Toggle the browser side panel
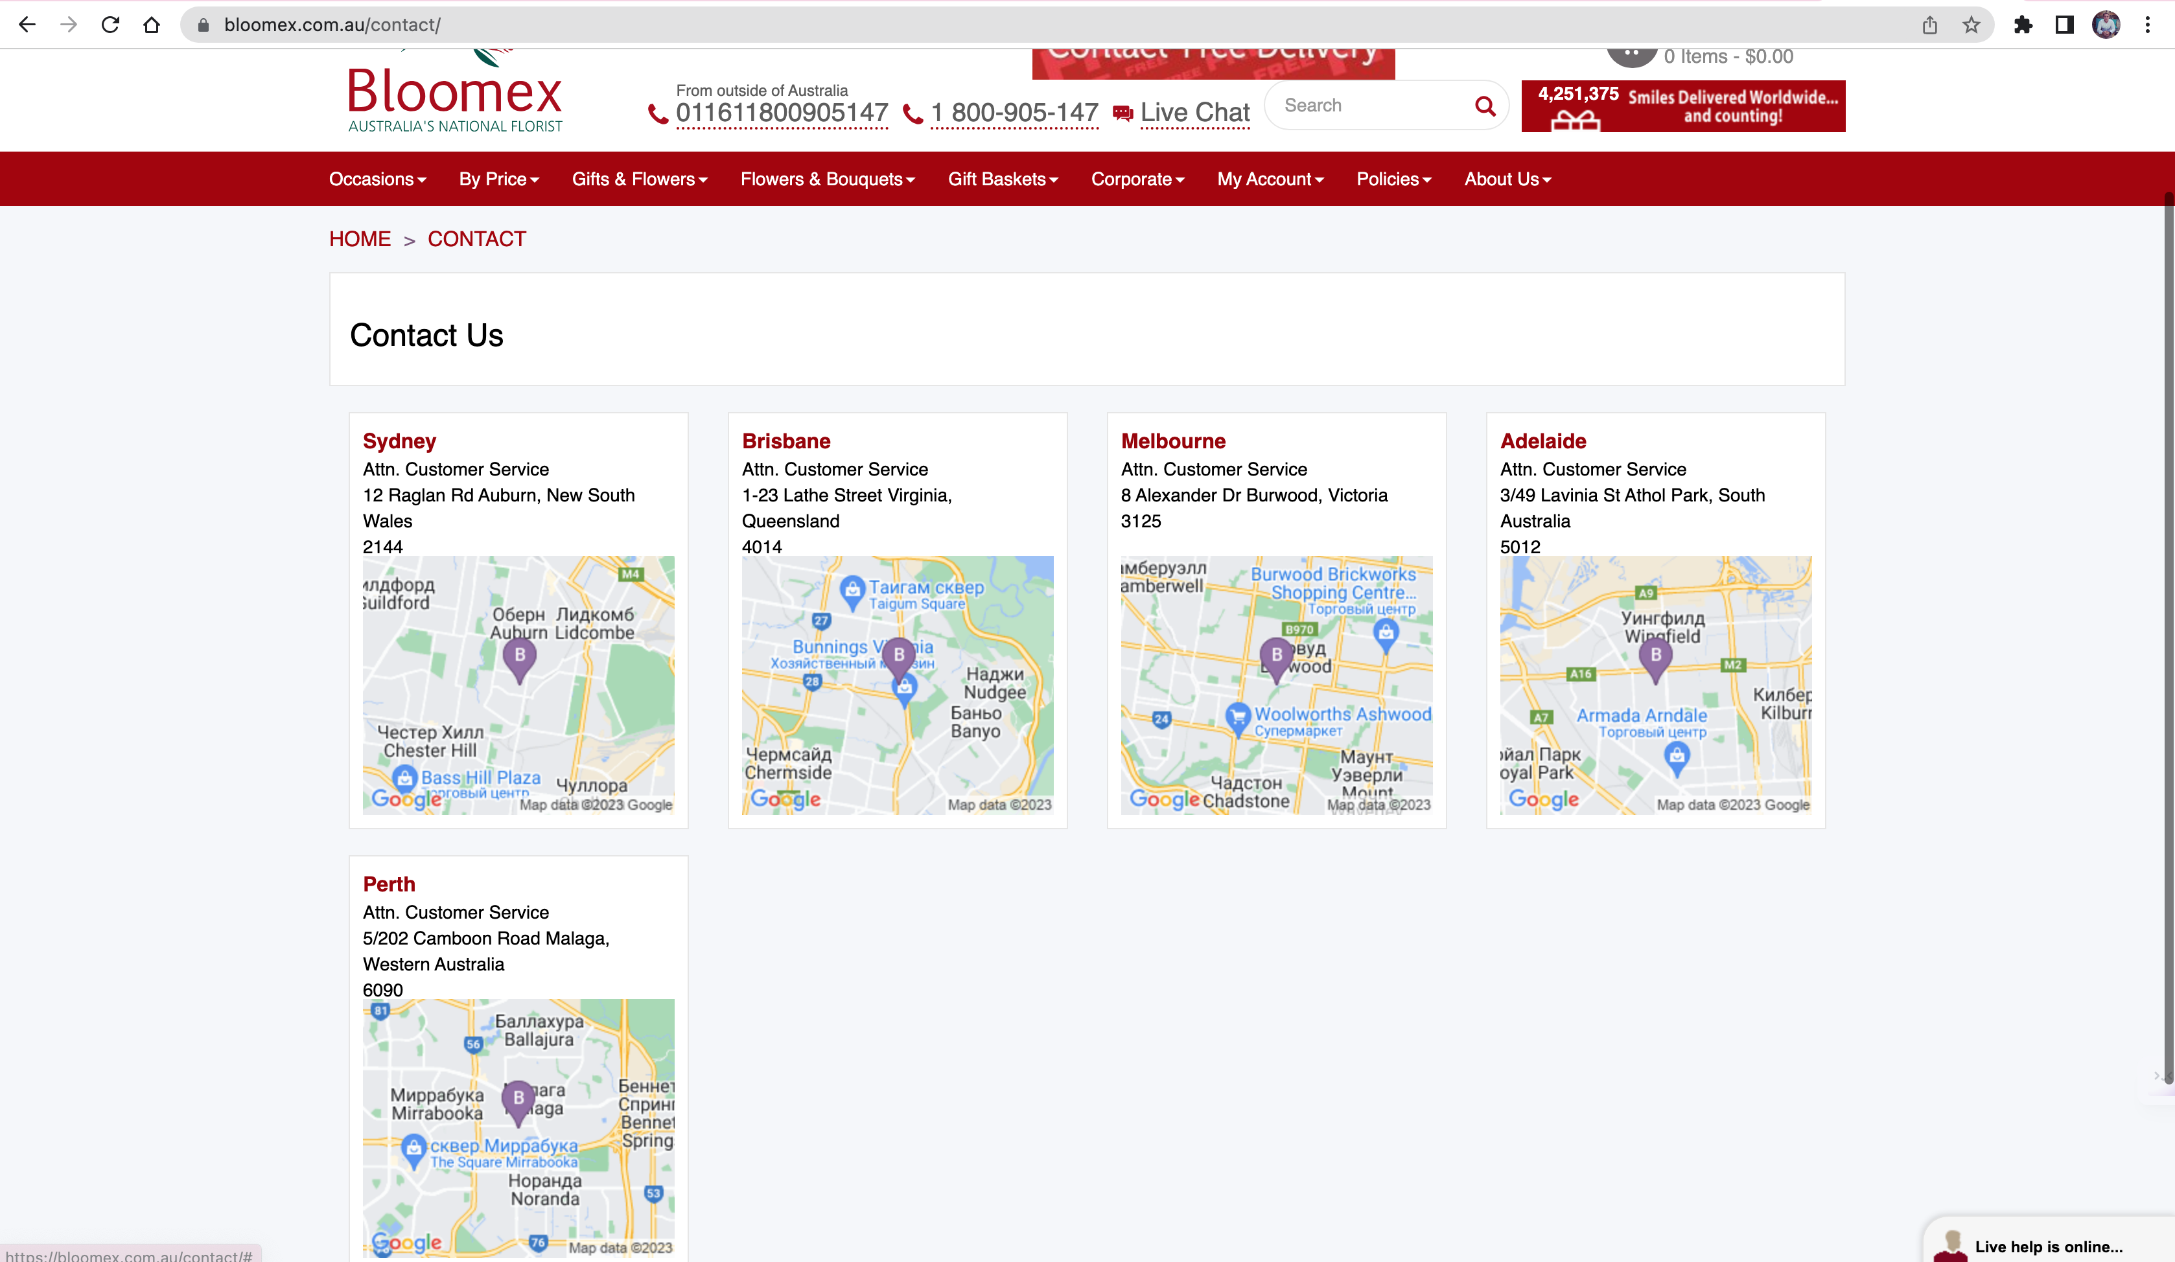 pos(2065,25)
